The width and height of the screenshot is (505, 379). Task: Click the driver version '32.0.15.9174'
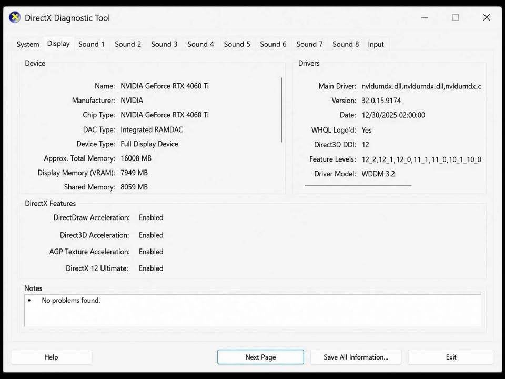(x=381, y=101)
